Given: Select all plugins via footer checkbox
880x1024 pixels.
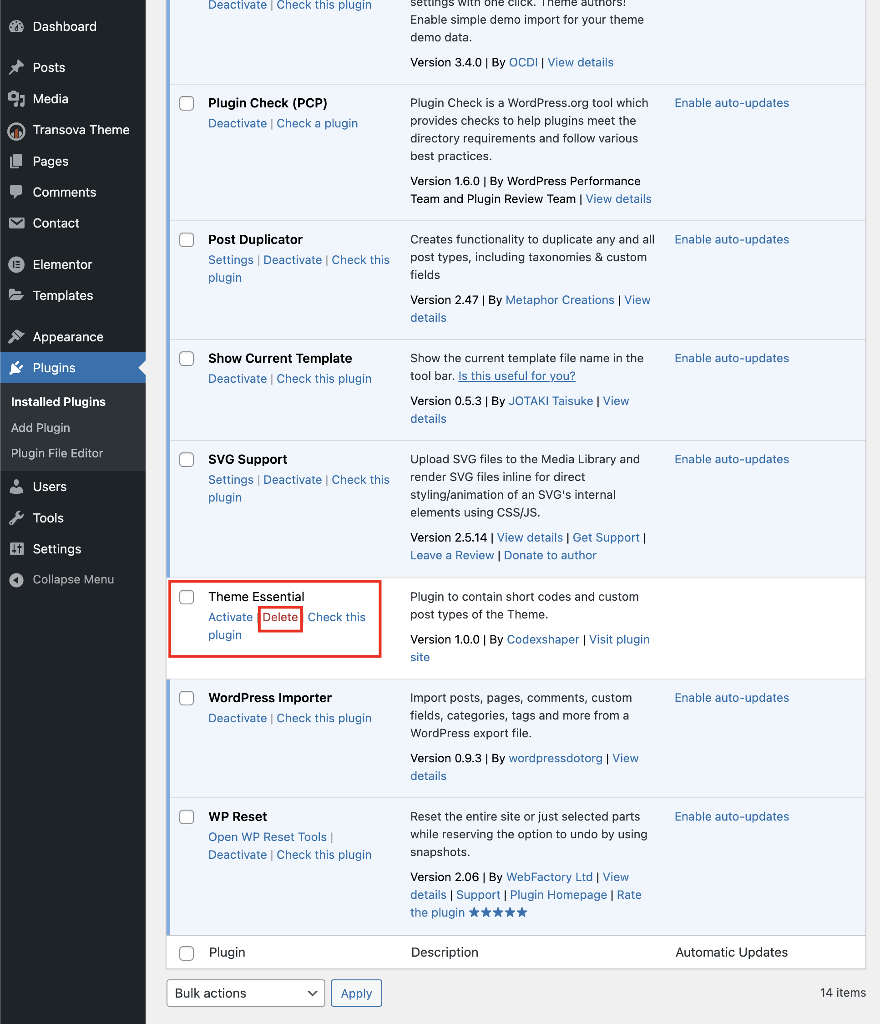Looking at the screenshot, I should click(x=186, y=953).
